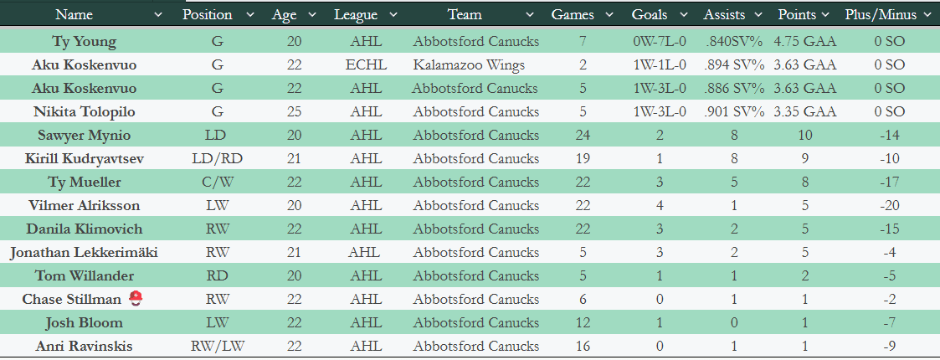Open the Goals column dropdown arrow
The height and width of the screenshot is (360, 940).
coord(685,15)
